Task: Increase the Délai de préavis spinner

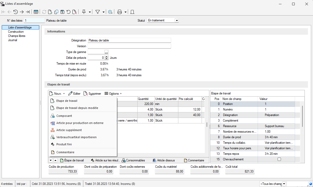Action: [107, 56]
